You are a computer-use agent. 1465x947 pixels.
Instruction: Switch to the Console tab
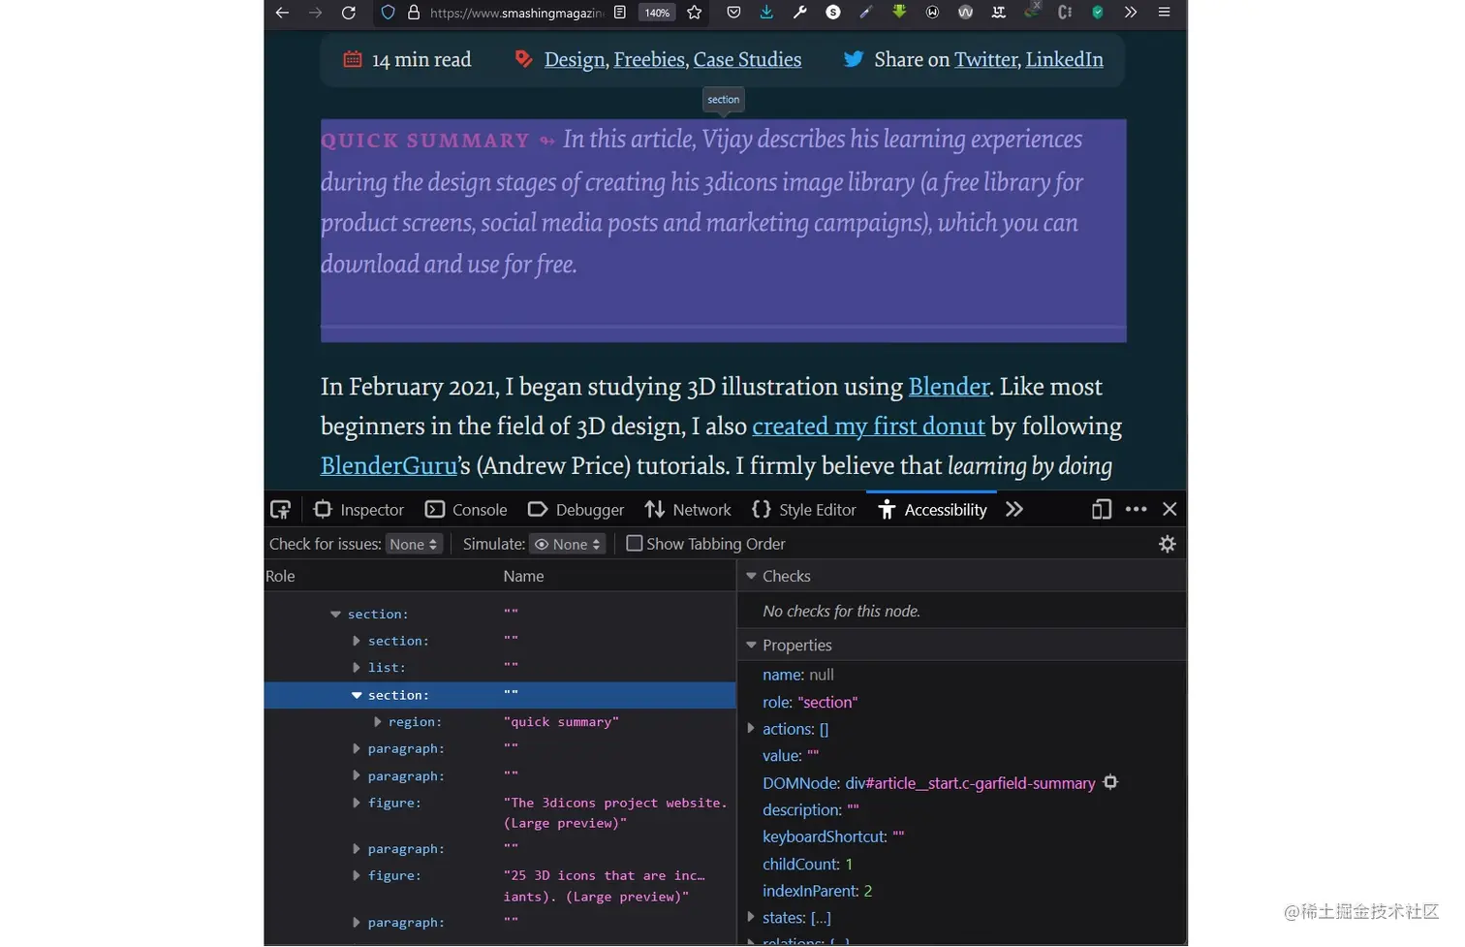click(466, 510)
